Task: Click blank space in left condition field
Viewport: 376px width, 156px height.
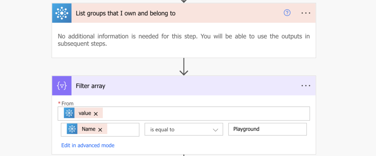Action: point(123,130)
